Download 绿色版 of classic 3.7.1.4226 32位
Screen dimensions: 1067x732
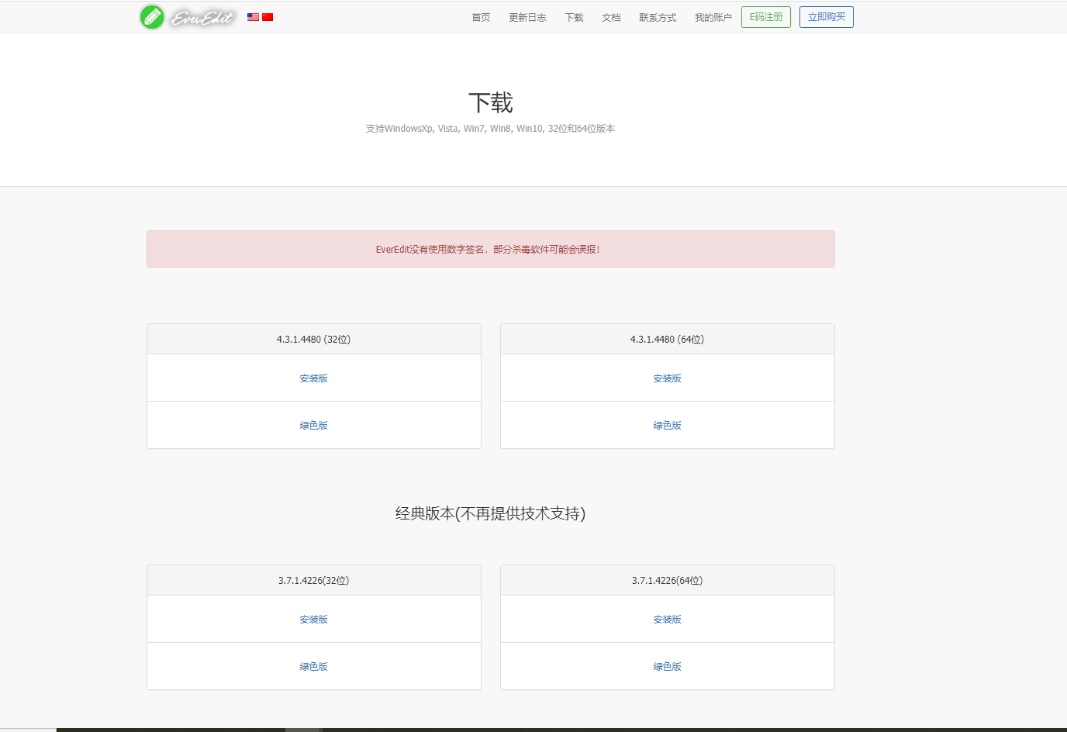pos(313,666)
